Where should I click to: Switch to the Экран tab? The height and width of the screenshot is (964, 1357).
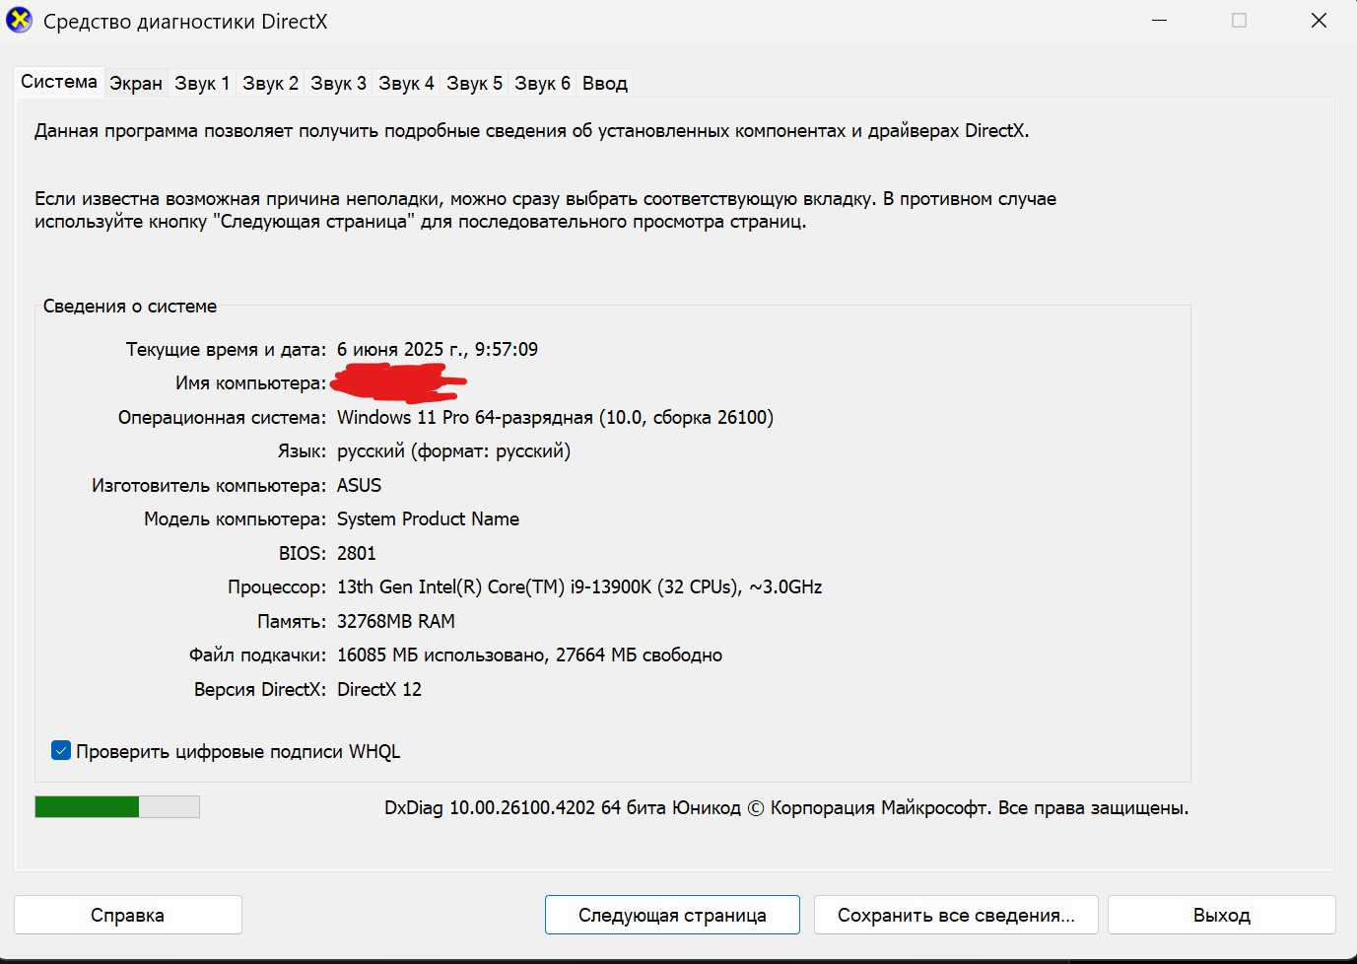click(x=136, y=84)
